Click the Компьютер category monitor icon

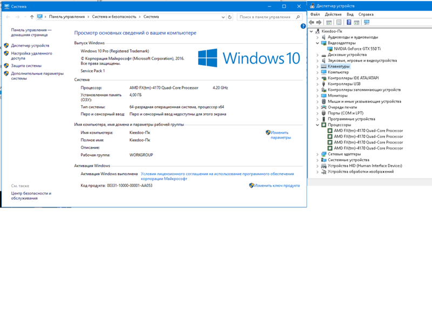click(323, 72)
